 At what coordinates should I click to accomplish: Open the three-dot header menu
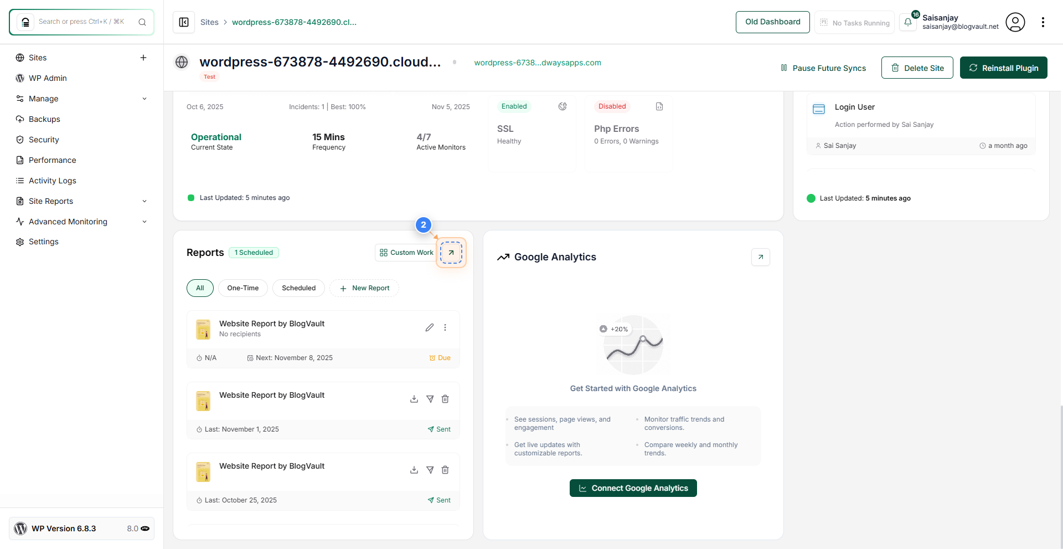1043,22
